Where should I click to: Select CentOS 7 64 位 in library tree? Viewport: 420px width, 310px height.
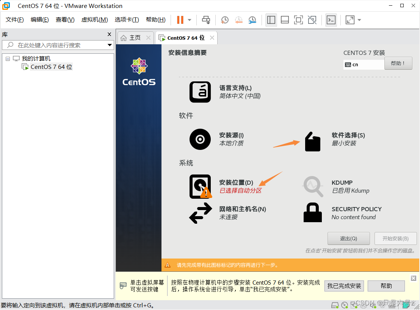(x=51, y=67)
